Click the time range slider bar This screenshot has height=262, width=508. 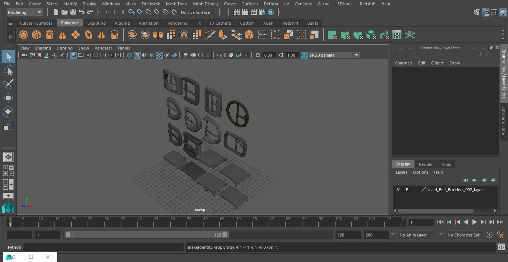pyautogui.click(x=146, y=235)
